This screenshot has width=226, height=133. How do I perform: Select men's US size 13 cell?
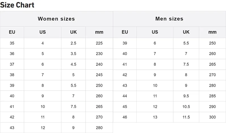[155, 117]
